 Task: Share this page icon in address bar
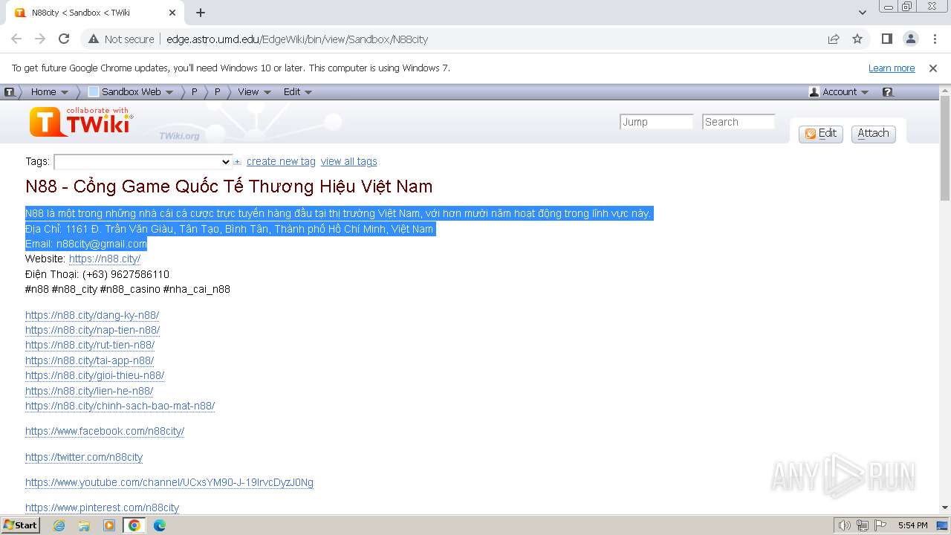[834, 39]
